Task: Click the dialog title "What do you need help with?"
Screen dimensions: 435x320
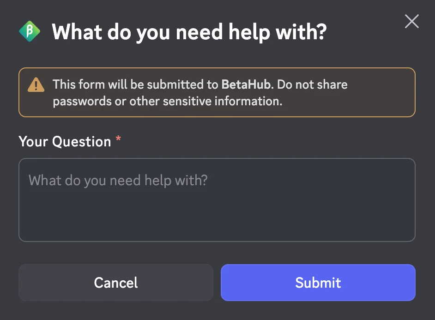Action: (x=189, y=32)
